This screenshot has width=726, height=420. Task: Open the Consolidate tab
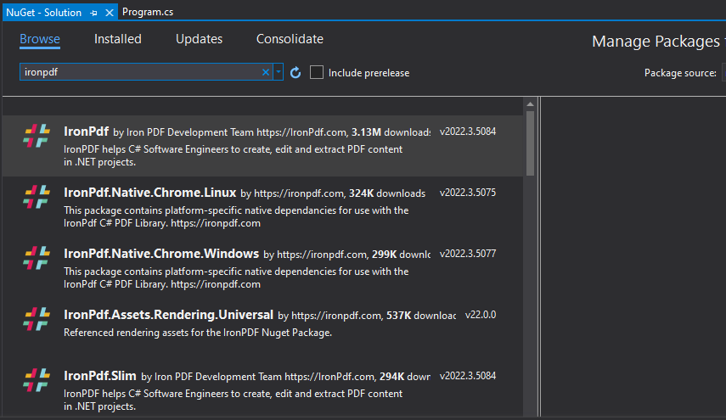[x=290, y=39]
